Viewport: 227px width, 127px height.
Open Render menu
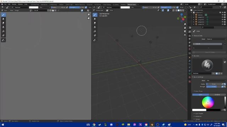click(x=14, y=4)
